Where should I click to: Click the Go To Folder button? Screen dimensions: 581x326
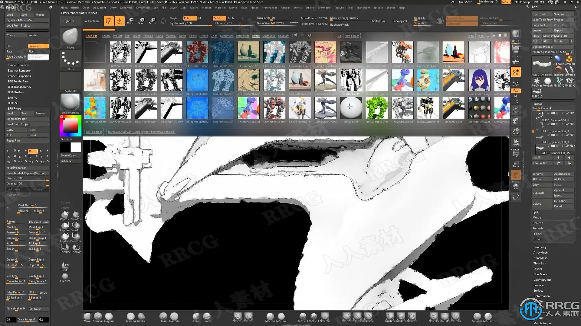94,132
